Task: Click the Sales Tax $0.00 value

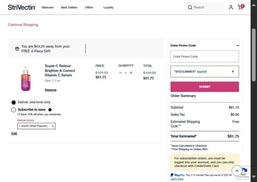Action: [x=235, y=114]
